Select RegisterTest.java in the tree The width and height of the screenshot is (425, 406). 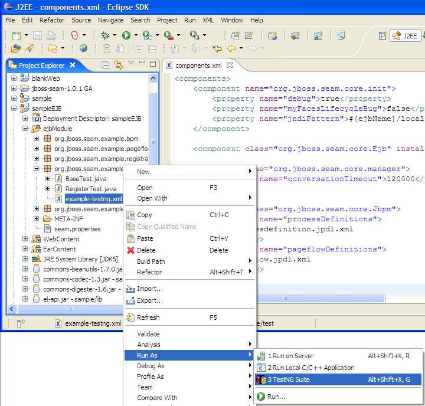coord(91,189)
